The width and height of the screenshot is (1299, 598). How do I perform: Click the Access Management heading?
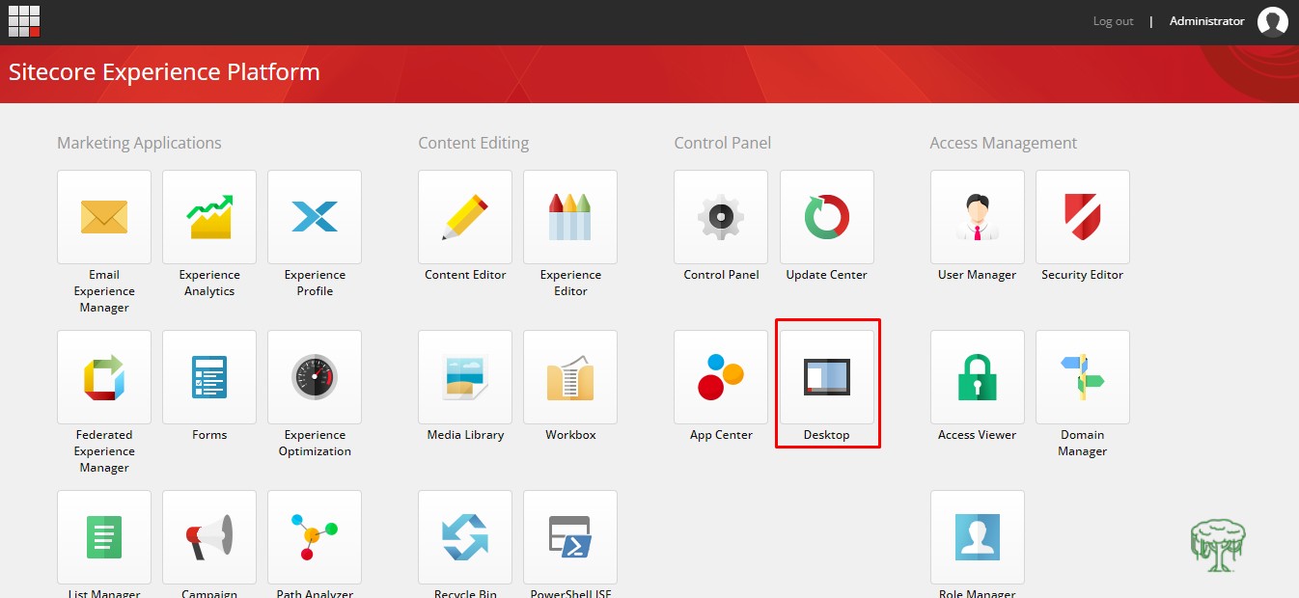(x=1004, y=143)
